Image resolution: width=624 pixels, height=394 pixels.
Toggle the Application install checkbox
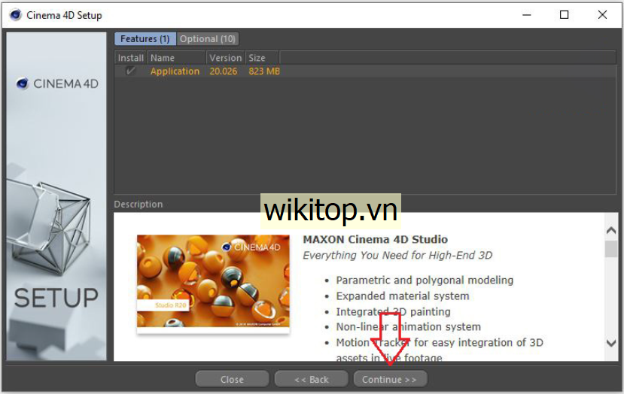[131, 71]
